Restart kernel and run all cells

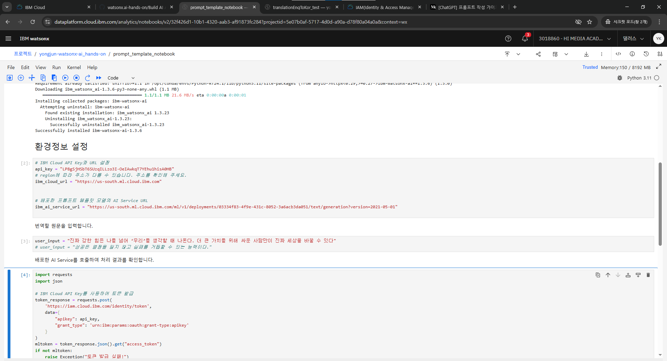pyautogui.click(x=99, y=78)
